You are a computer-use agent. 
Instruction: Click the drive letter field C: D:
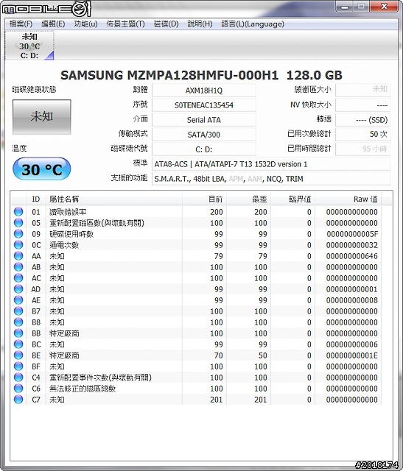(204, 149)
